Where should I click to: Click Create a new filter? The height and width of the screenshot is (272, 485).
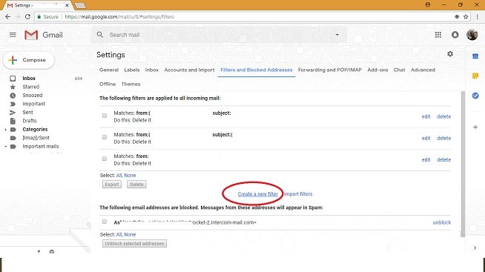257,194
